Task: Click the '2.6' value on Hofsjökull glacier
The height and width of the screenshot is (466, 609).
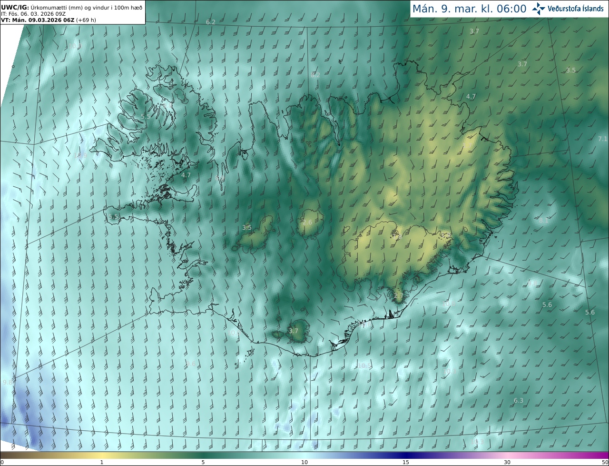Action: (x=307, y=223)
